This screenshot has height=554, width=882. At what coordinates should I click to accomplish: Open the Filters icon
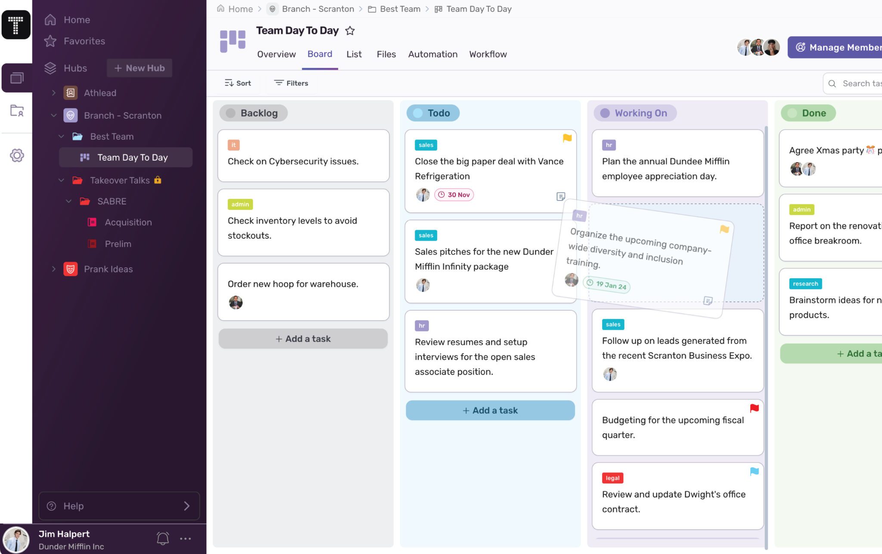pyautogui.click(x=279, y=83)
